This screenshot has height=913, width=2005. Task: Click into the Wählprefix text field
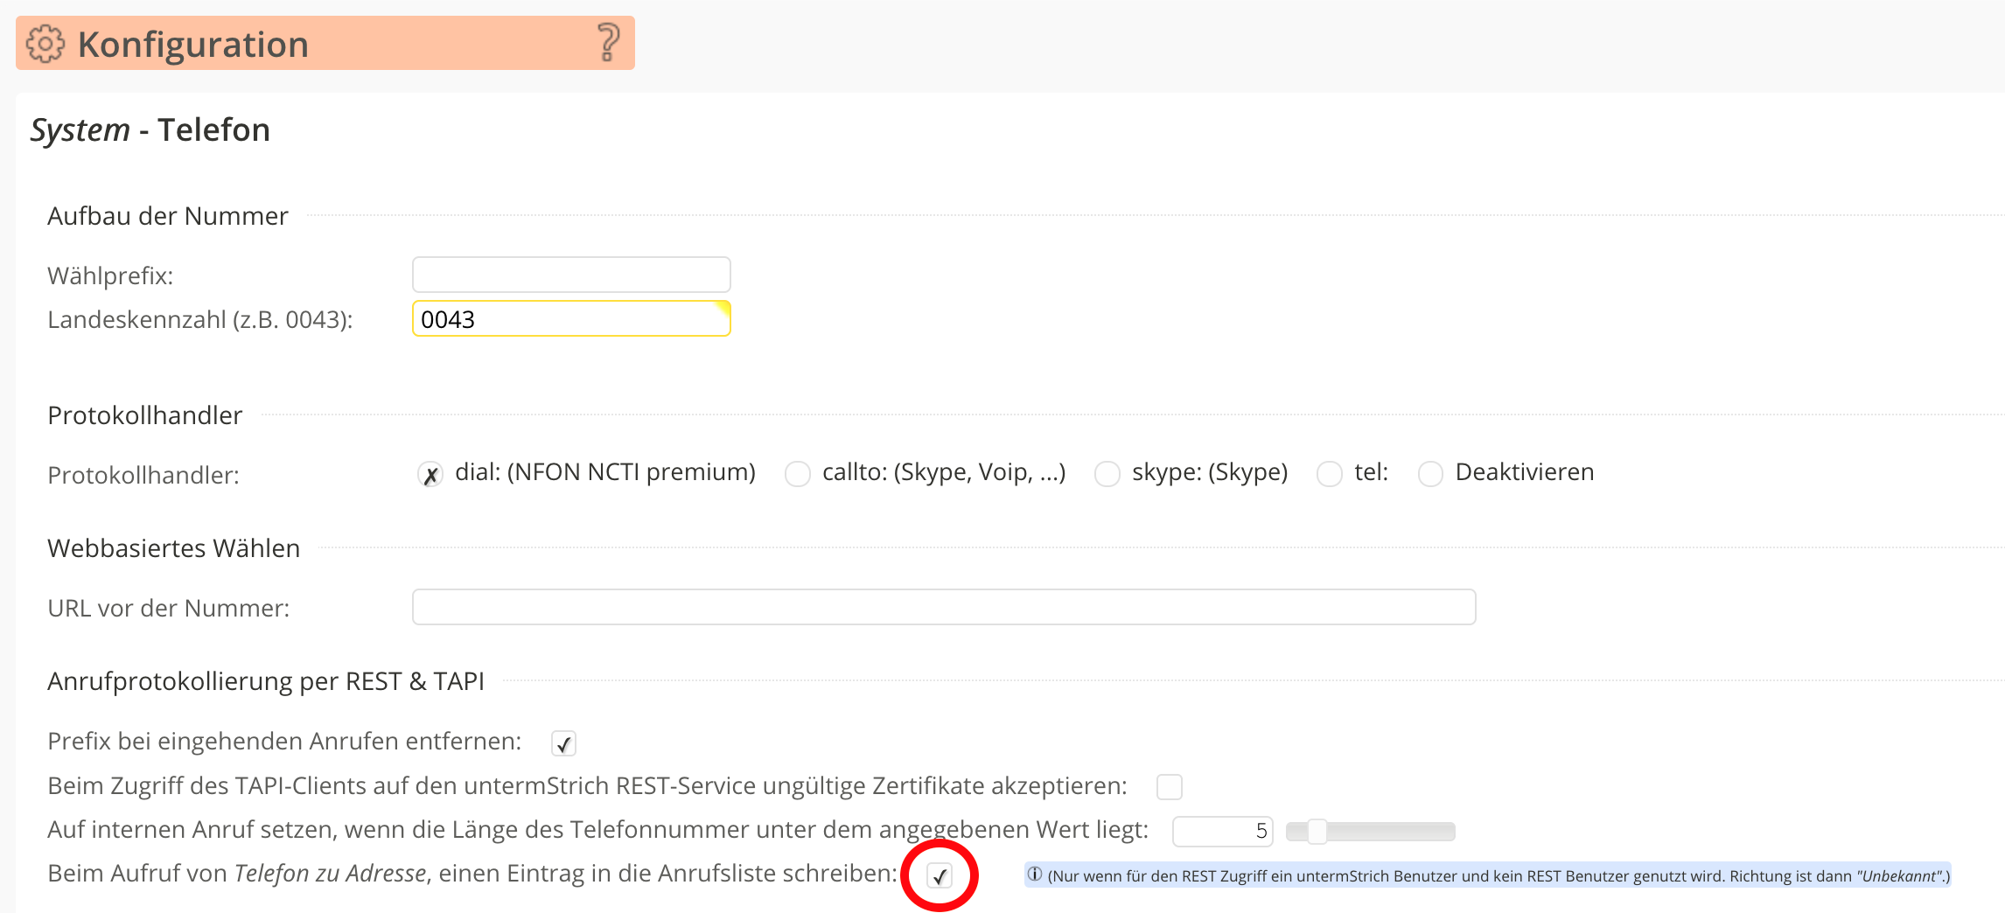pos(571,275)
